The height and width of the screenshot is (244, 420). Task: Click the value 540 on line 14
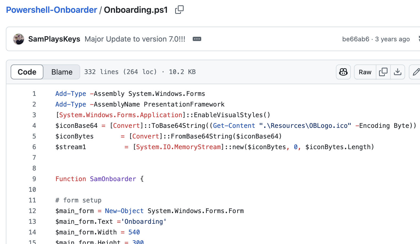[134, 232]
